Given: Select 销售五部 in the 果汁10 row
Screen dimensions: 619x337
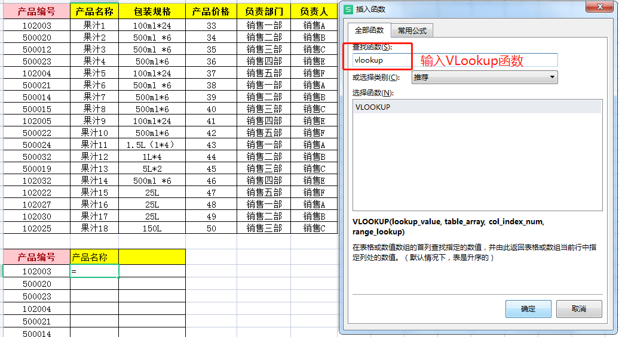Looking at the screenshot, I should [x=263, y=133].
